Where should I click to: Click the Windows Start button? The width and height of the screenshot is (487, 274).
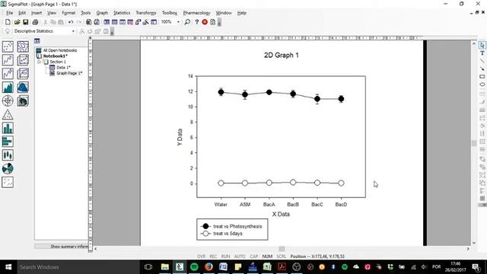coord(8,267)
